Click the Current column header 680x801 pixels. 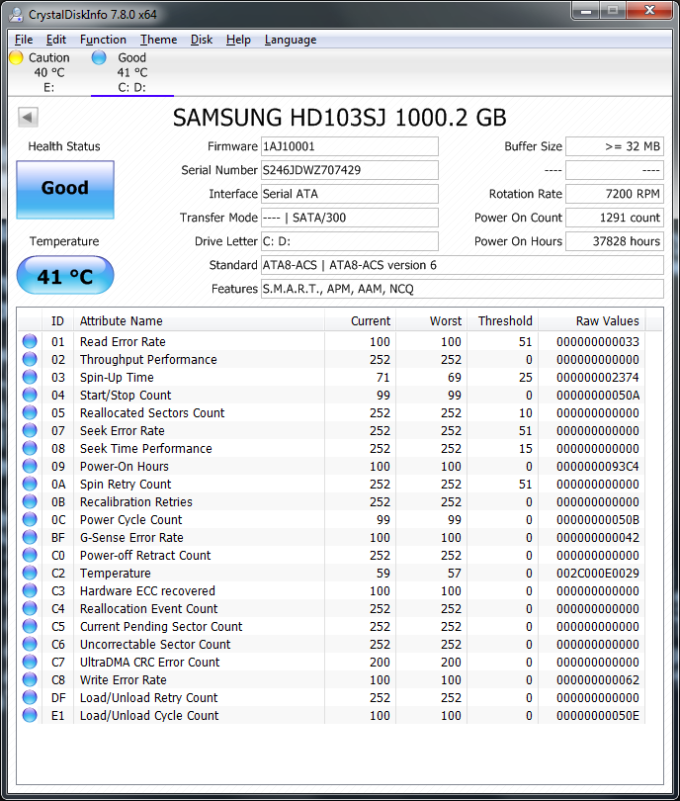coord(361,320)
